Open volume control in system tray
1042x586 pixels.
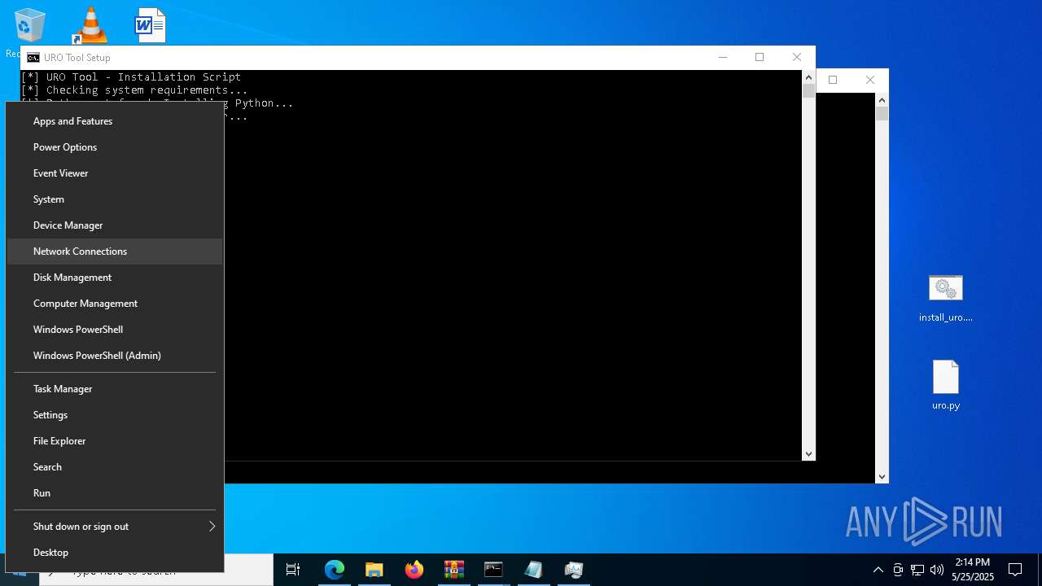(x=937, y=570)
